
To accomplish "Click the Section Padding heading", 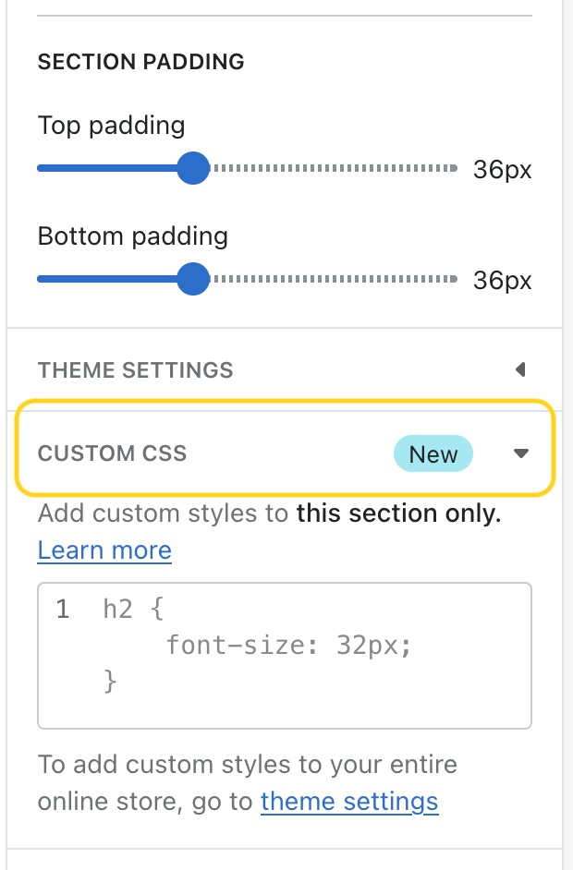I will [140, 62].
